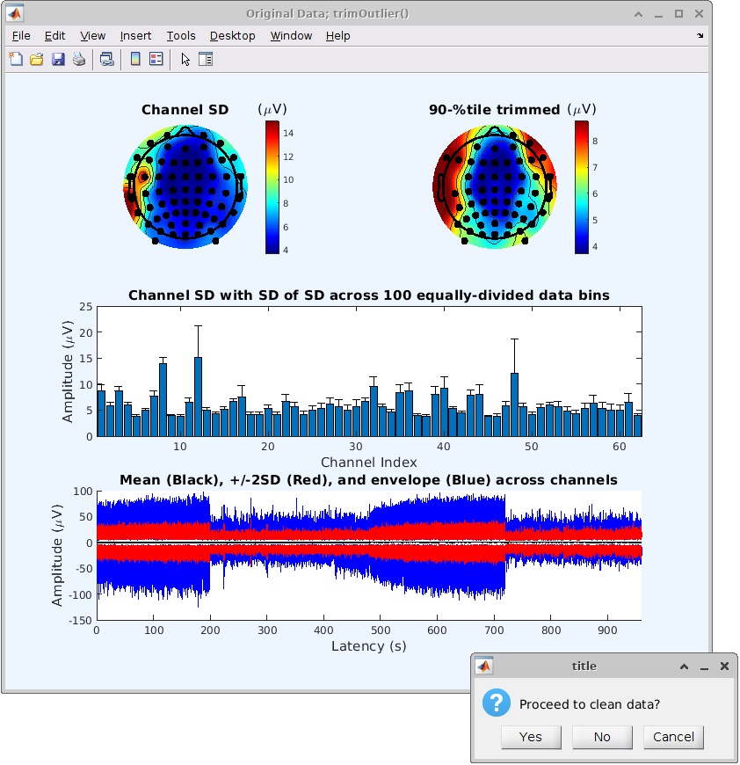
Task: Select the Desktop menu
Action: [x=232, y=36]
